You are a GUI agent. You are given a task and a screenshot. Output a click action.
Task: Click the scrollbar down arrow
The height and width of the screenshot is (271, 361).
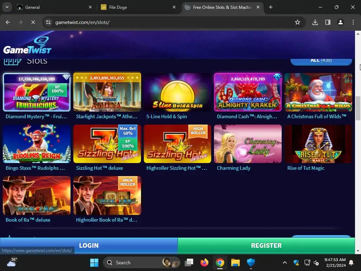coord(358,251)
